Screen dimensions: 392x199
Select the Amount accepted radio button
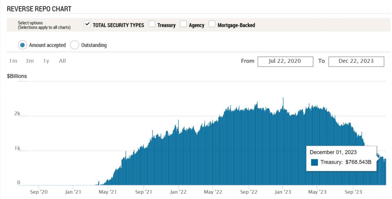click(23, 45)
